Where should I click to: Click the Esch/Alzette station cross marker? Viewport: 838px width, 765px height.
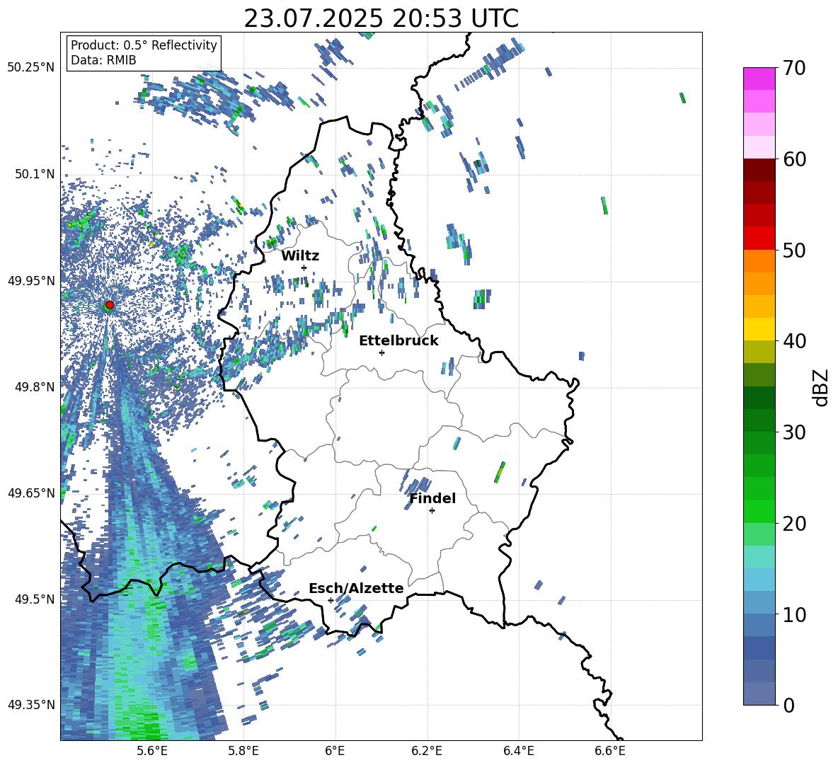[x=331, y=600]
